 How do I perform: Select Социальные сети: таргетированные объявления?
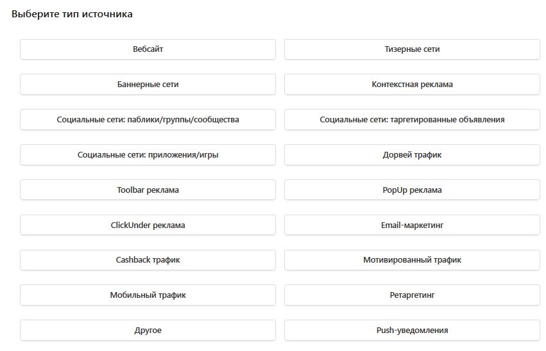pyautogui.click(x=412, y=120)
